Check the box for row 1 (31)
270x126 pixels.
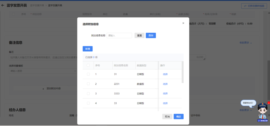(x=88, y=74)
